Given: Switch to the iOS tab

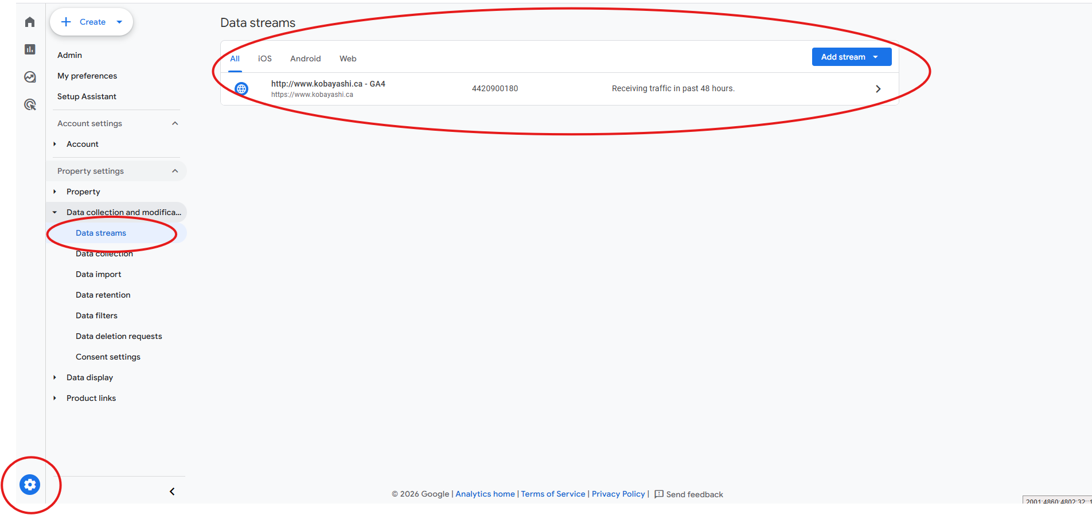Looking at the screenshot, I should [x=264, y=58].
